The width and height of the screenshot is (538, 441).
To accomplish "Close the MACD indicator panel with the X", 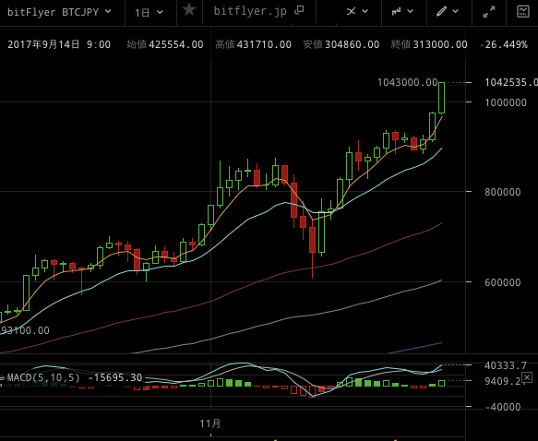I will tap(527, 378).
